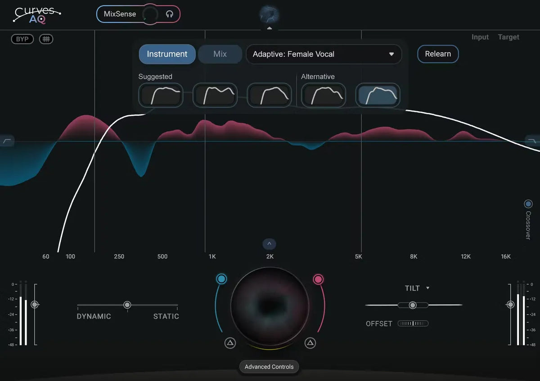Open Advanced Controls

[269, 367]
